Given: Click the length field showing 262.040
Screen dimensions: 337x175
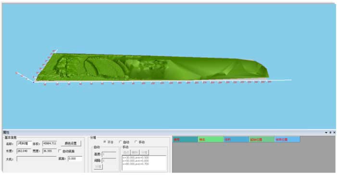Looking at the screenshot, I should pyautogui.click(x=24, y=151).
